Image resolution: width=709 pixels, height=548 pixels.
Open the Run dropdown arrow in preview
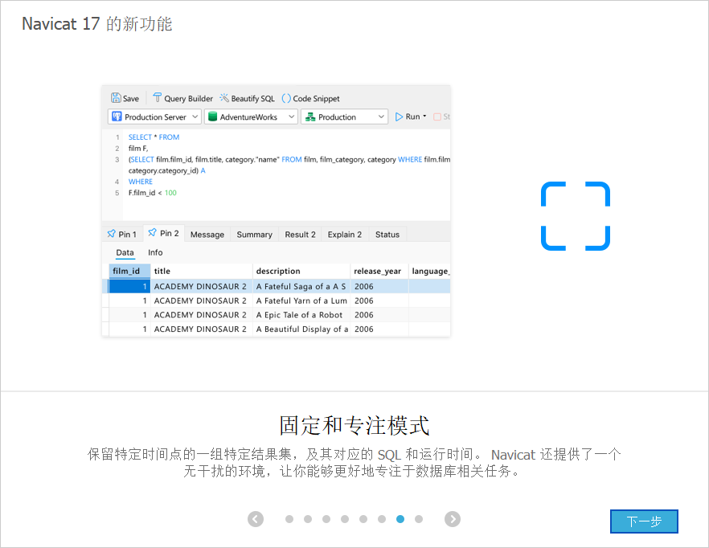[424, 117]
